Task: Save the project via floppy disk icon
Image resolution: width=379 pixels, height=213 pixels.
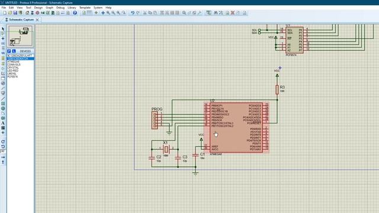Action: [x=15, y=13]
